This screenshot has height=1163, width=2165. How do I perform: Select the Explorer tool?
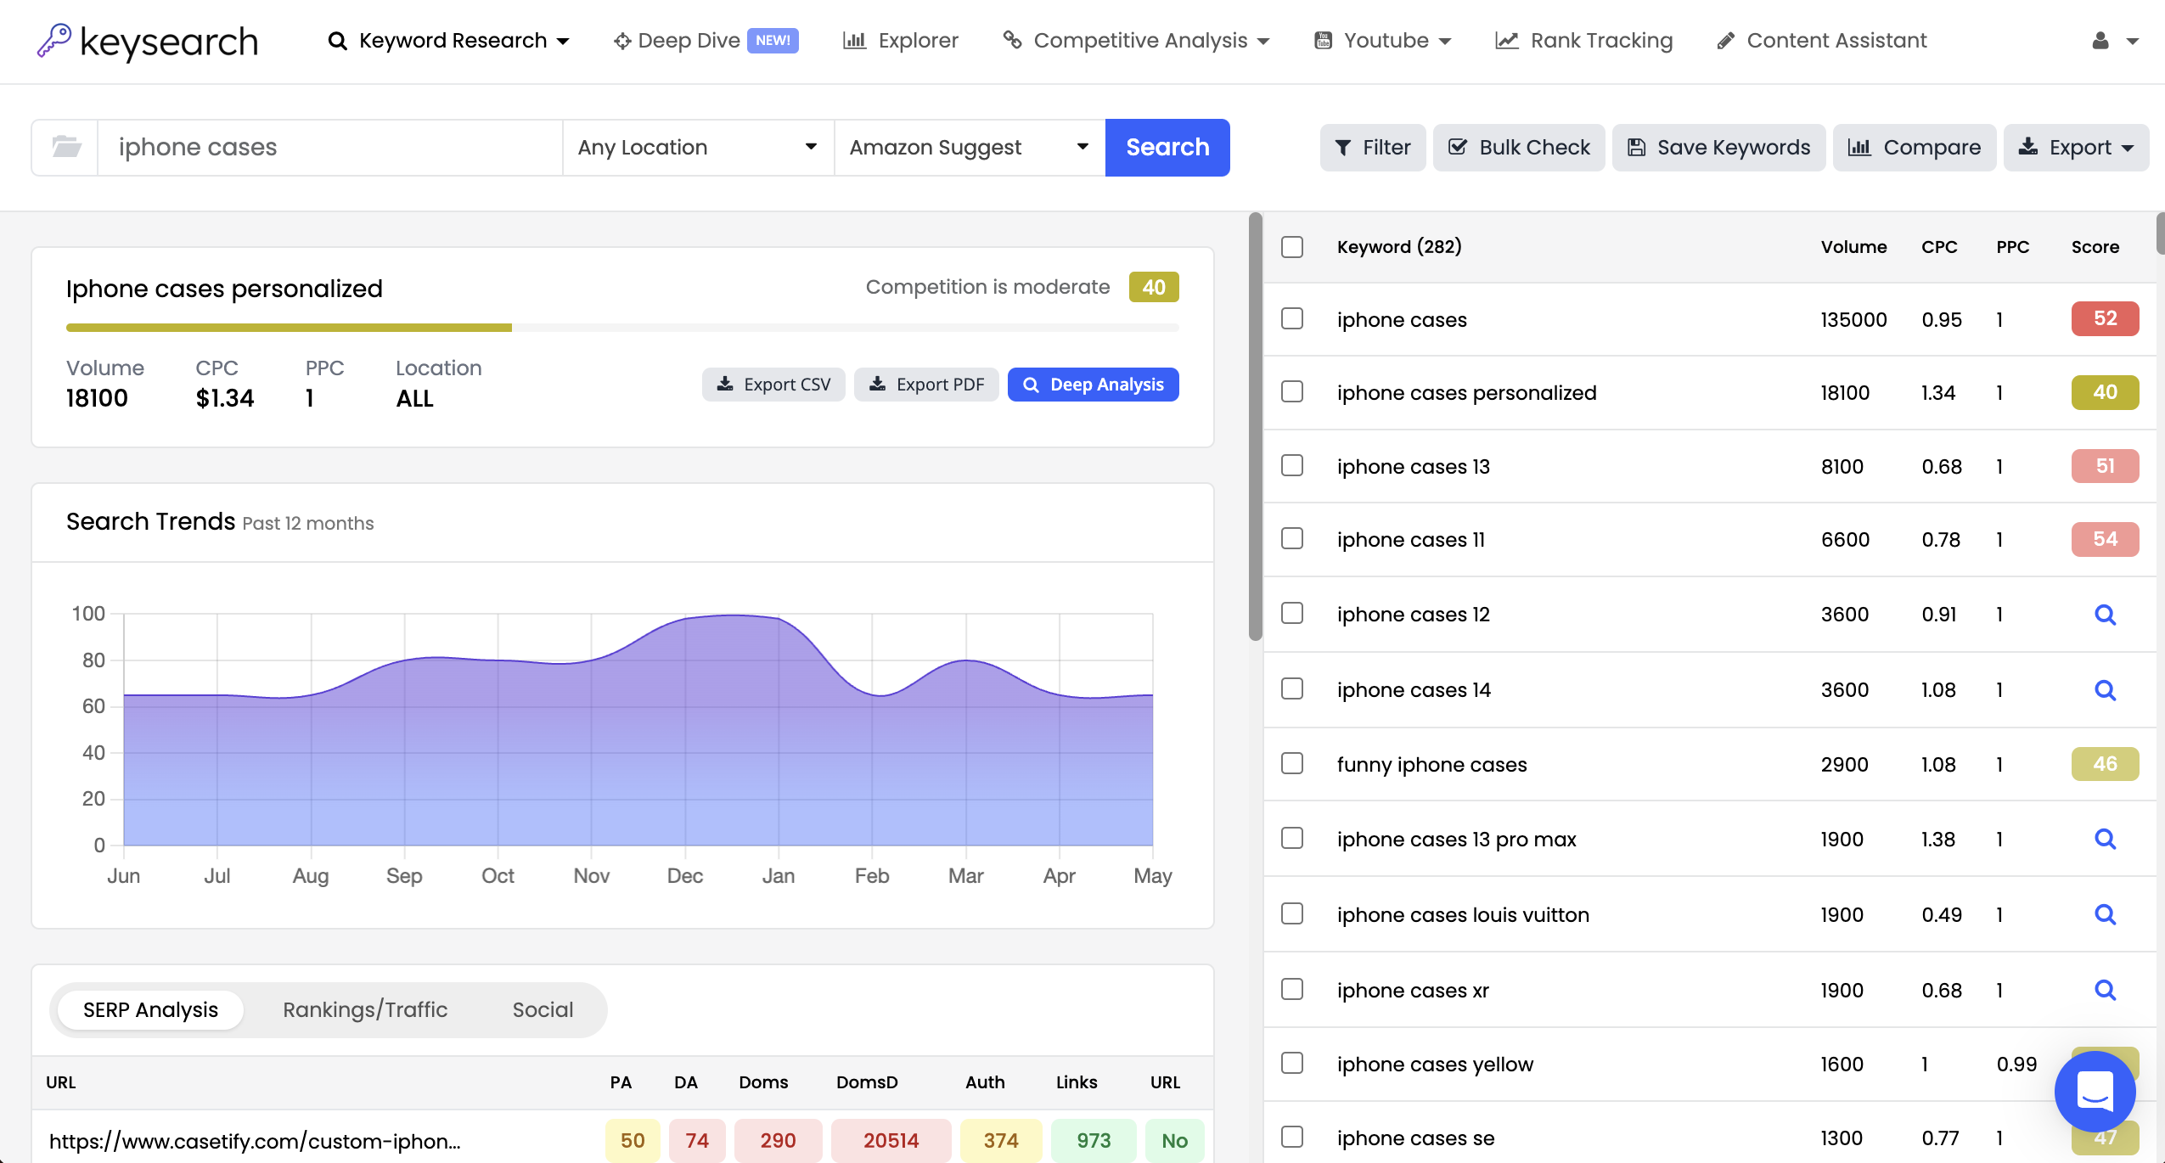(x=899, y=40)
